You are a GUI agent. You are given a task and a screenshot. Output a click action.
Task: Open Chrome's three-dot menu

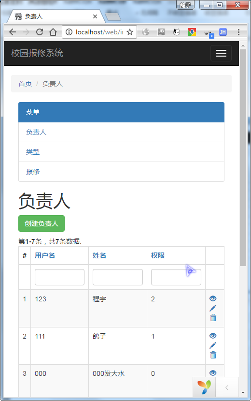[x=238, y=32]
